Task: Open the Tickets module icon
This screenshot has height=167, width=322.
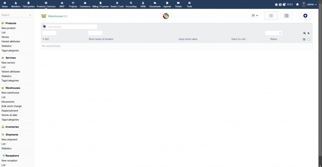Action: coord(178,3)
